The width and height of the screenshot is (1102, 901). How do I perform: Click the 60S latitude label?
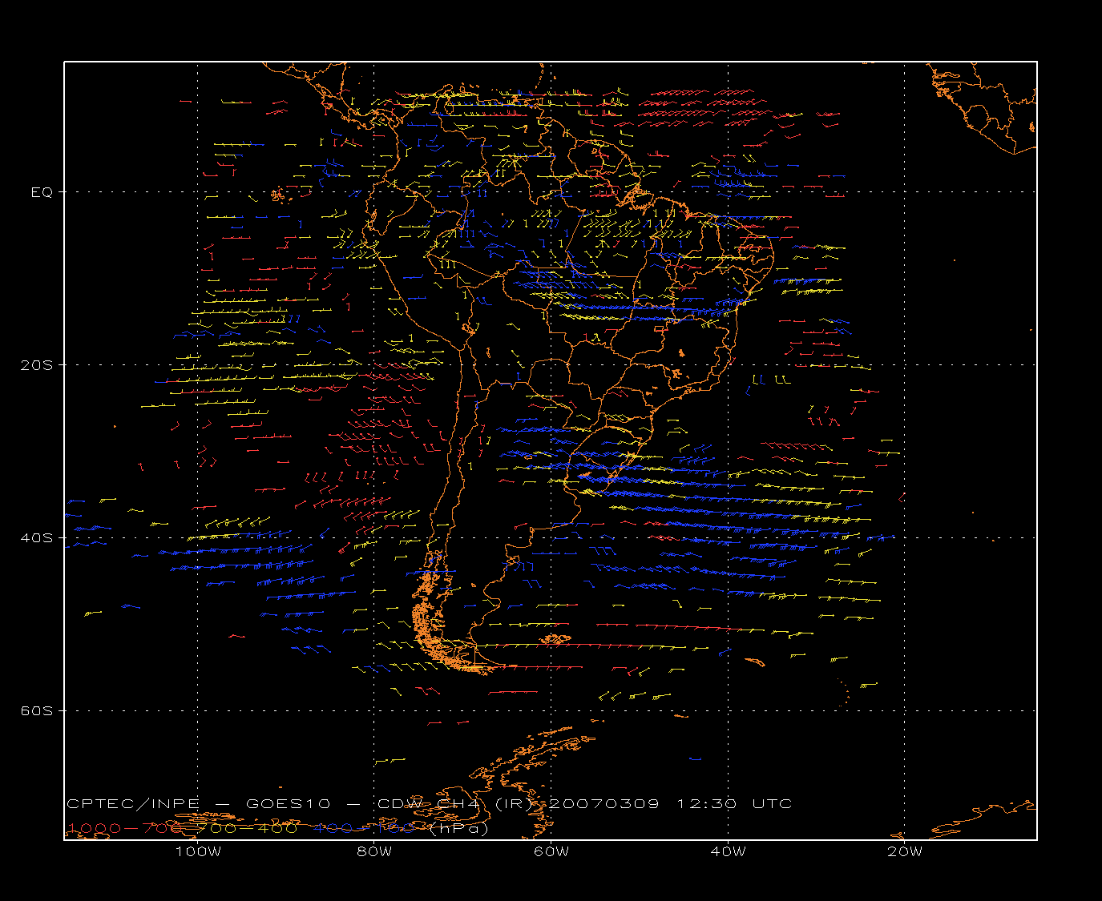point(38,710)
